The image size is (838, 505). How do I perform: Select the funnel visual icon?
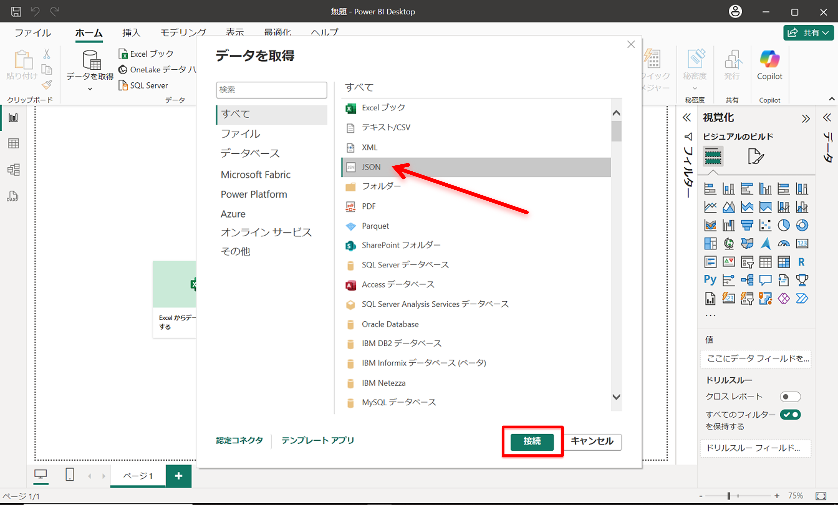click(747, 225)
